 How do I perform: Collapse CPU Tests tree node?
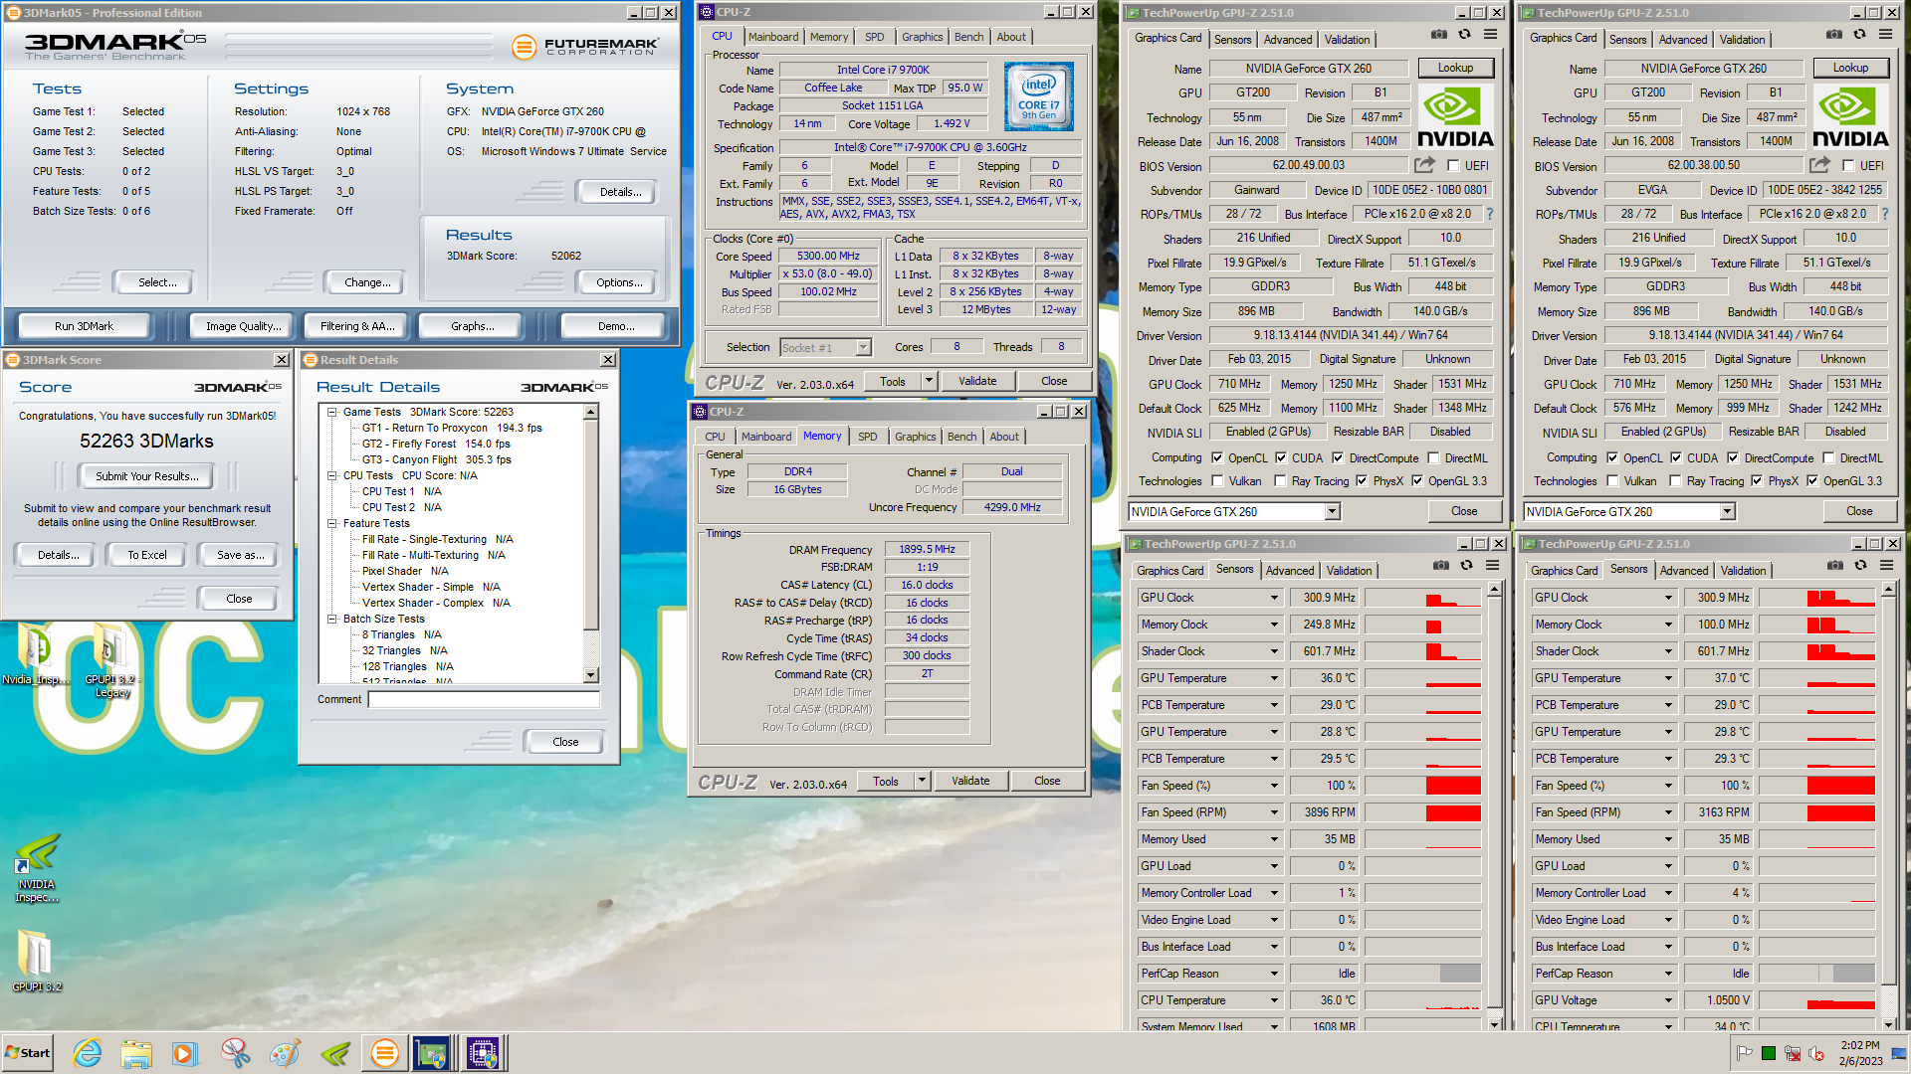[332, 475]
